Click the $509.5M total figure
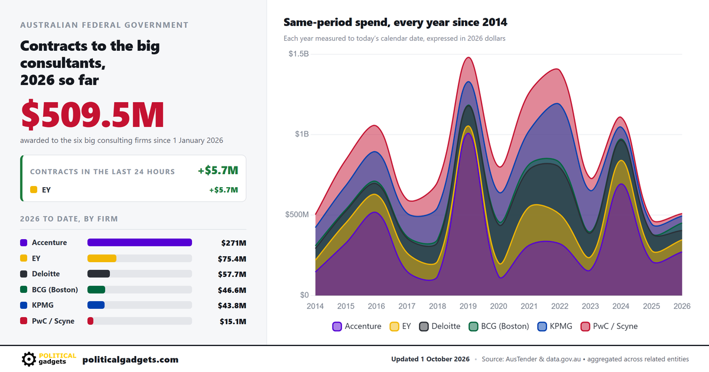 [x=92, y=115]
